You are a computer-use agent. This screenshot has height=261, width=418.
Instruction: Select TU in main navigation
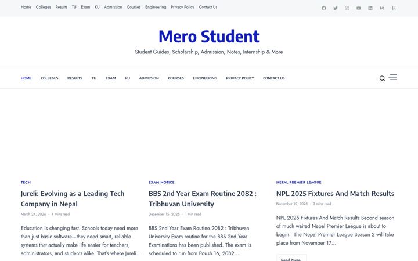pos(94,78)
